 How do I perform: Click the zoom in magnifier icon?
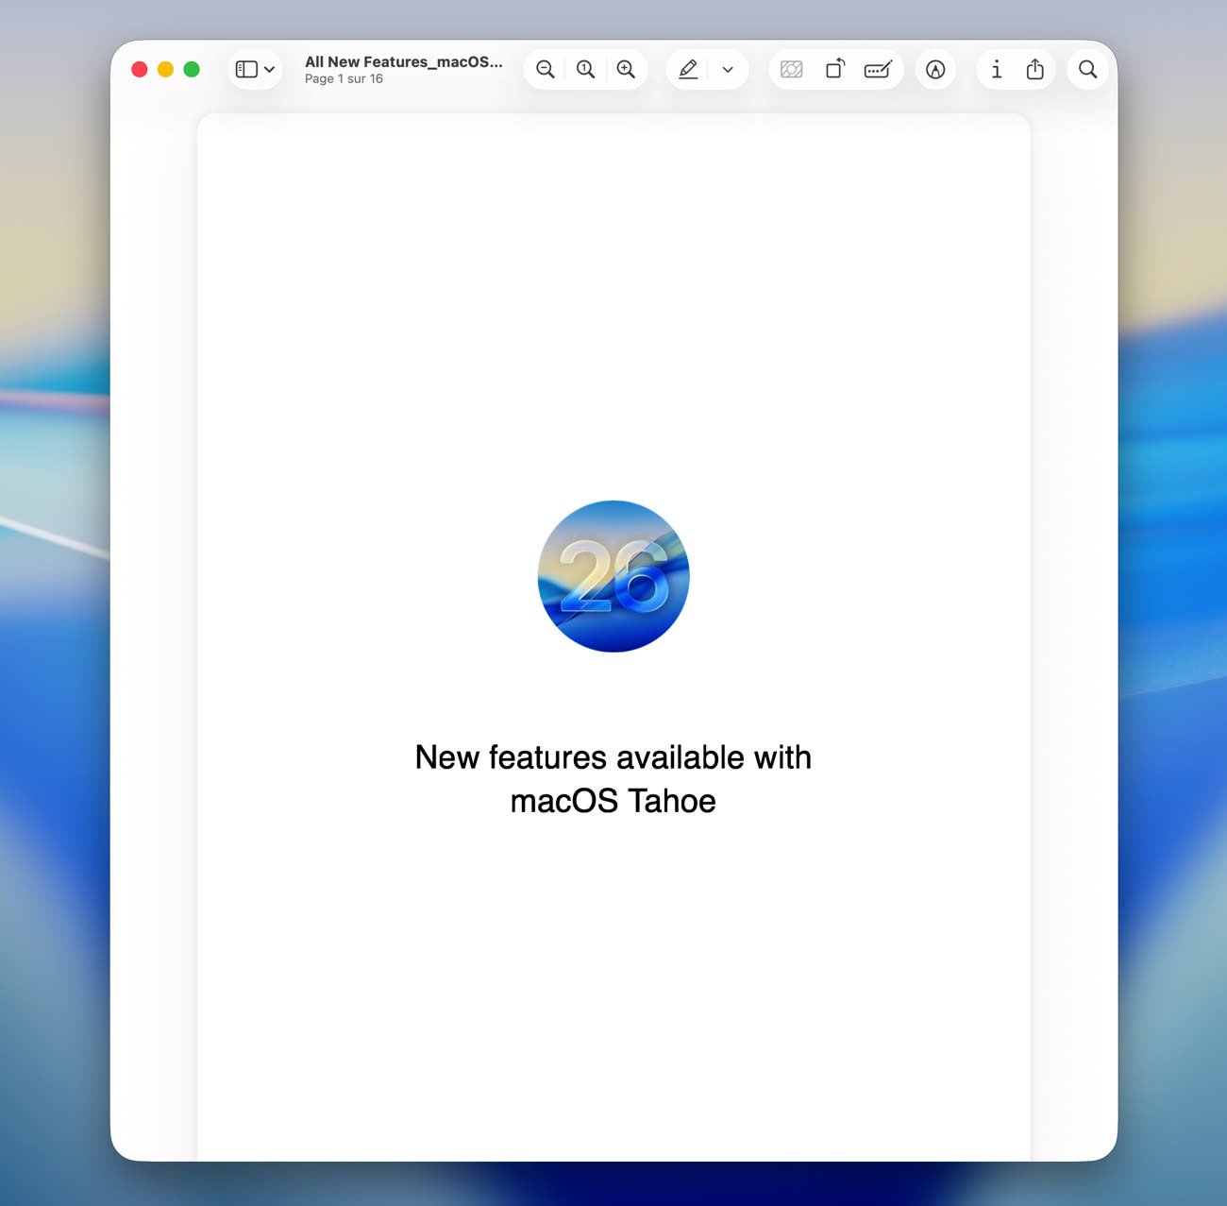pyautogui.click(x=626, y=70)
